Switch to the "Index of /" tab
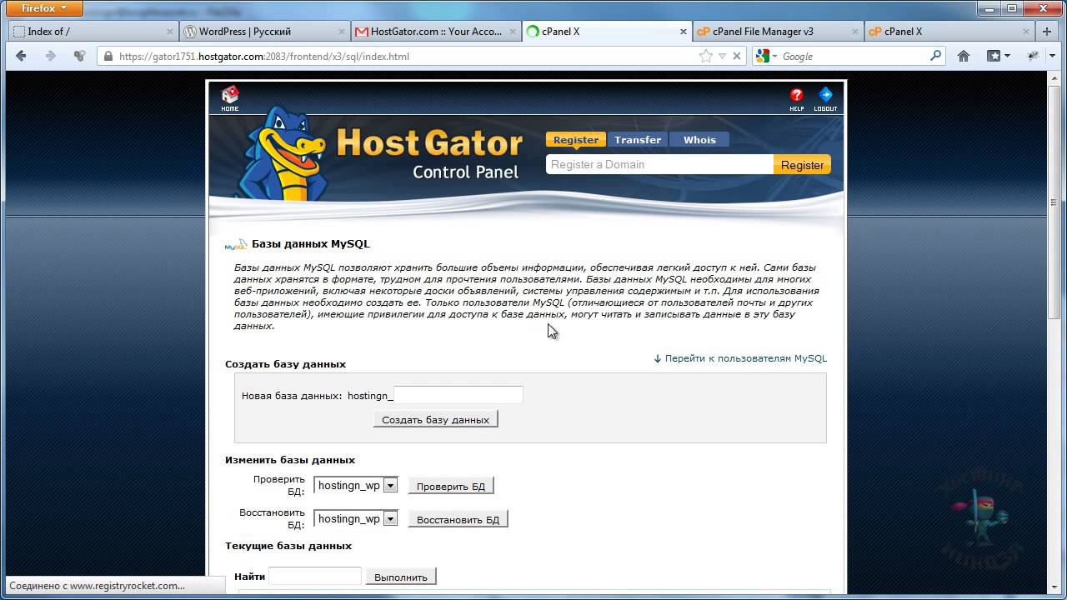Screen dimensions: 1067x600 (x=93, y=32)
